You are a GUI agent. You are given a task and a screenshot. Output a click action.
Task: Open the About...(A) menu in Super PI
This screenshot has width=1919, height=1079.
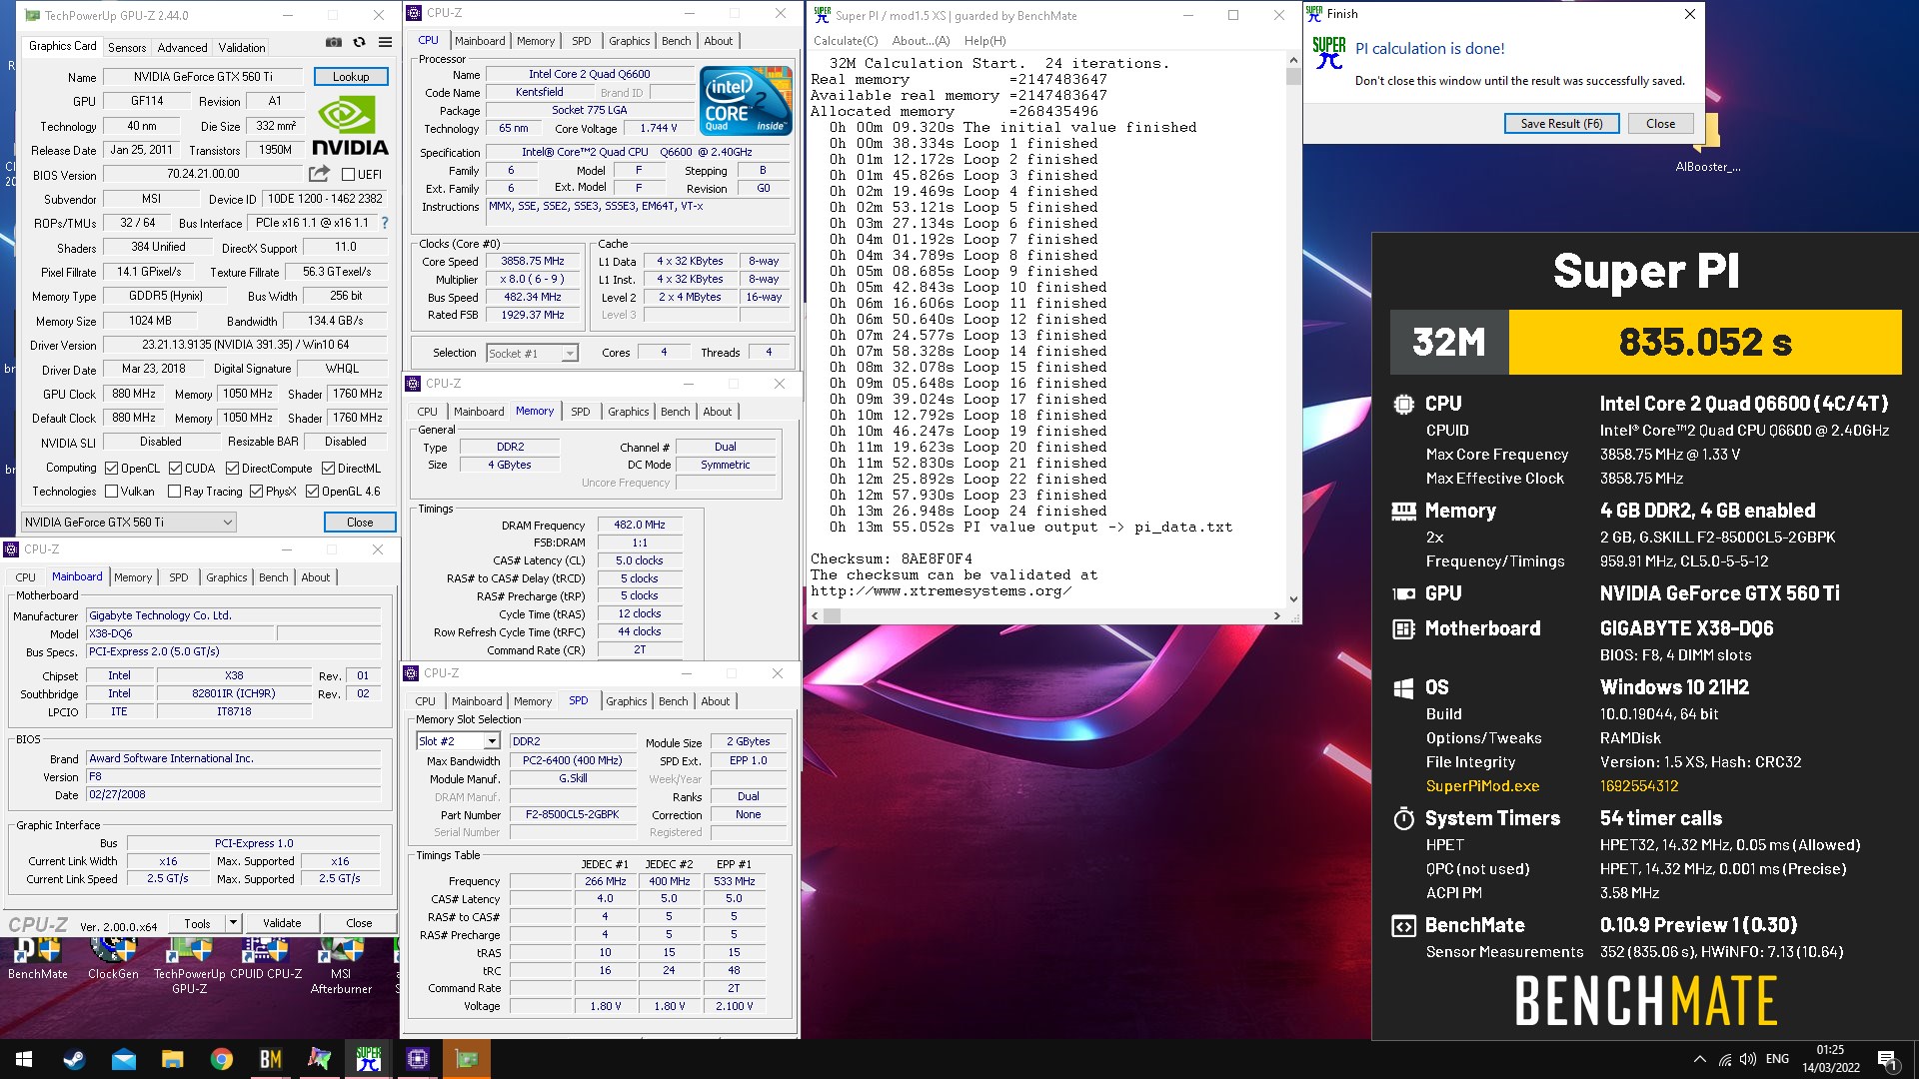[x=921, y=41]
